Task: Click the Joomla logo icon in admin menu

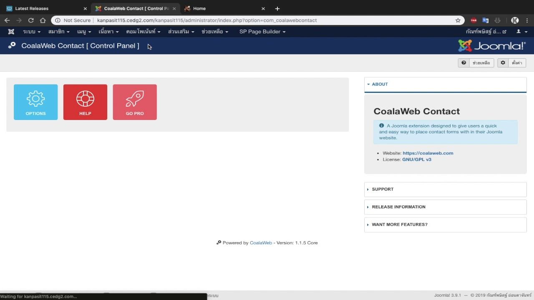Action: [11, 32]
